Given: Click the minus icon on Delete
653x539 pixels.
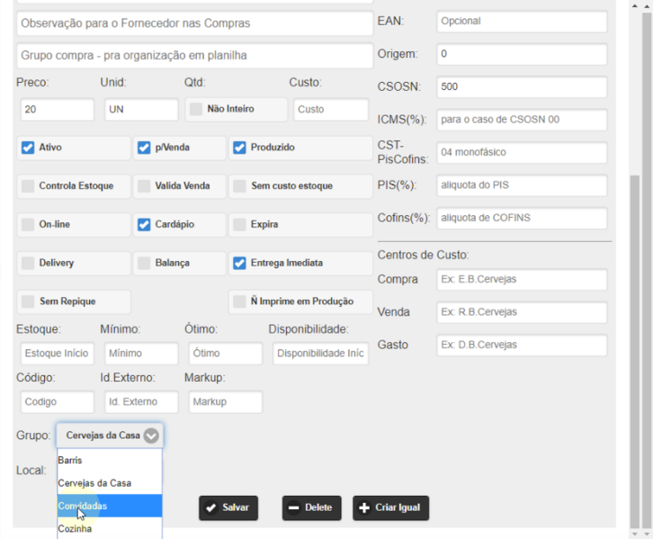Looking at the screenshot, I should point(293,508).
